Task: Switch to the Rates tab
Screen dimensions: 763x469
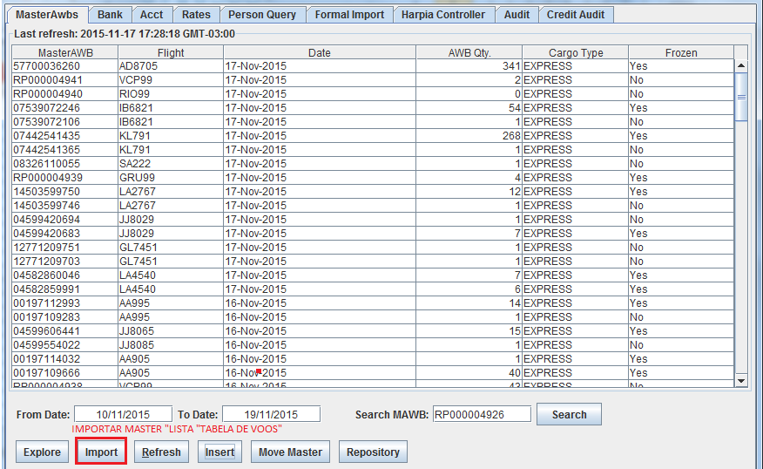Action: coord(196,15)
